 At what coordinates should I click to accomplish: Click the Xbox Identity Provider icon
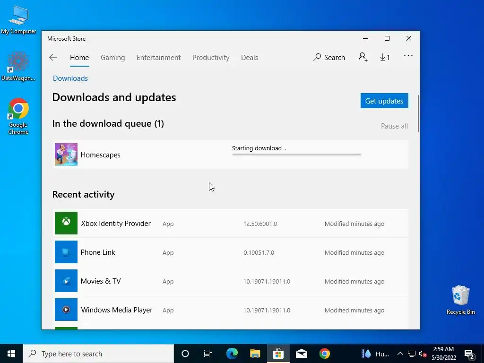click(66, 223)
